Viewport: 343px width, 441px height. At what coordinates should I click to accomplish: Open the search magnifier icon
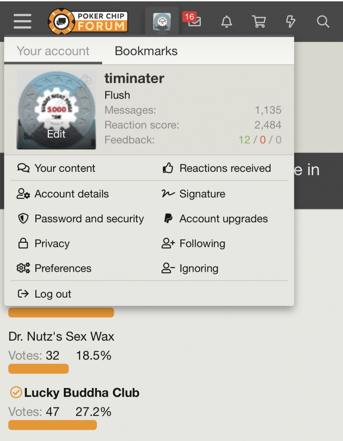323,22
